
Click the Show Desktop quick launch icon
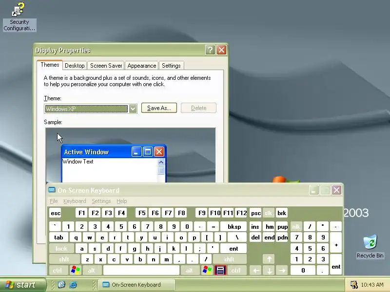(61, 285)
